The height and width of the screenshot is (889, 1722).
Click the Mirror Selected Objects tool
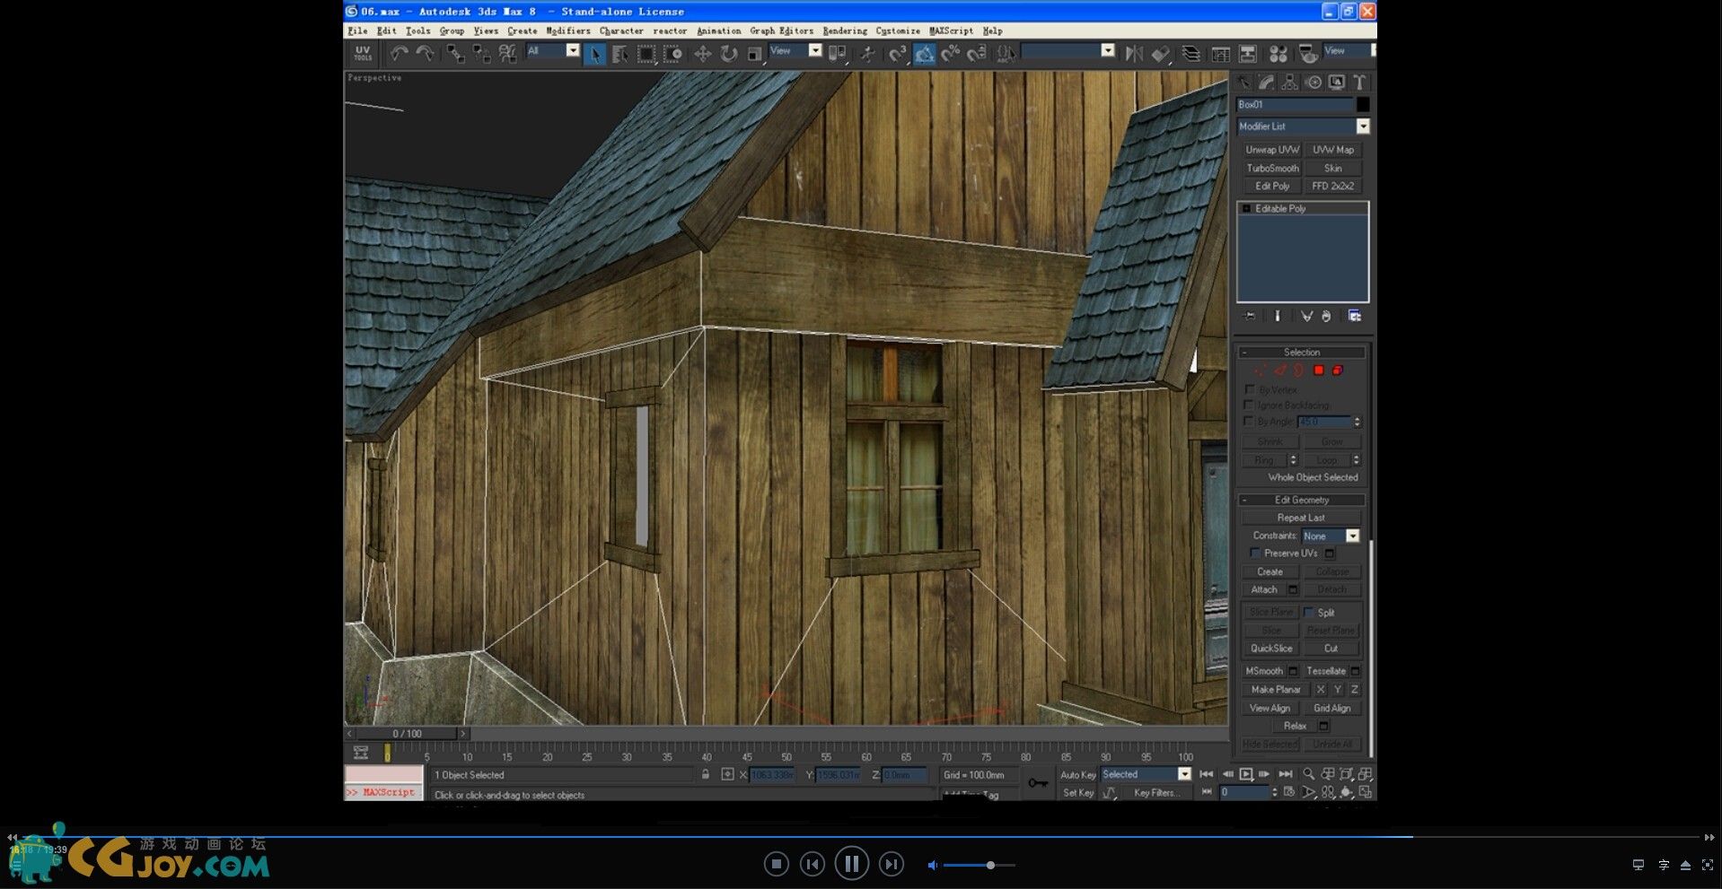click(1135, 54)
